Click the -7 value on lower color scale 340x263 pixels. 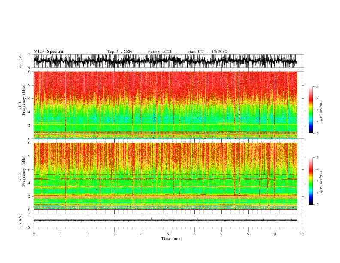(x=317, y=205)
